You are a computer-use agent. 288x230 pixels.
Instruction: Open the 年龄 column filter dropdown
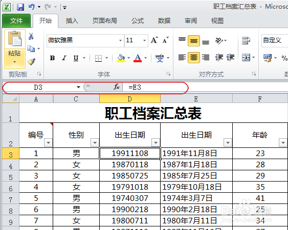click(x=283, y=143)
